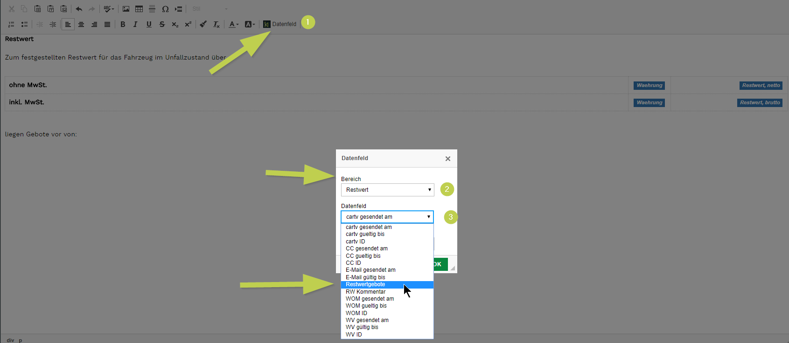Remove formatting with the Tx icon
The height and width of the screenshot is (343, 789).
coord(216,24)
